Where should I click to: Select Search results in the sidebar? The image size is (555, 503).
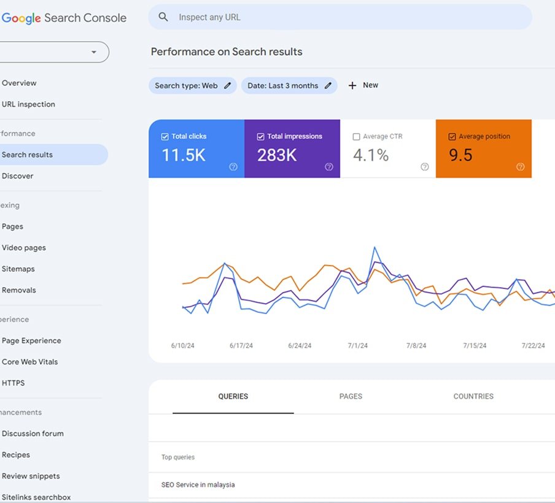click(53, 155)
